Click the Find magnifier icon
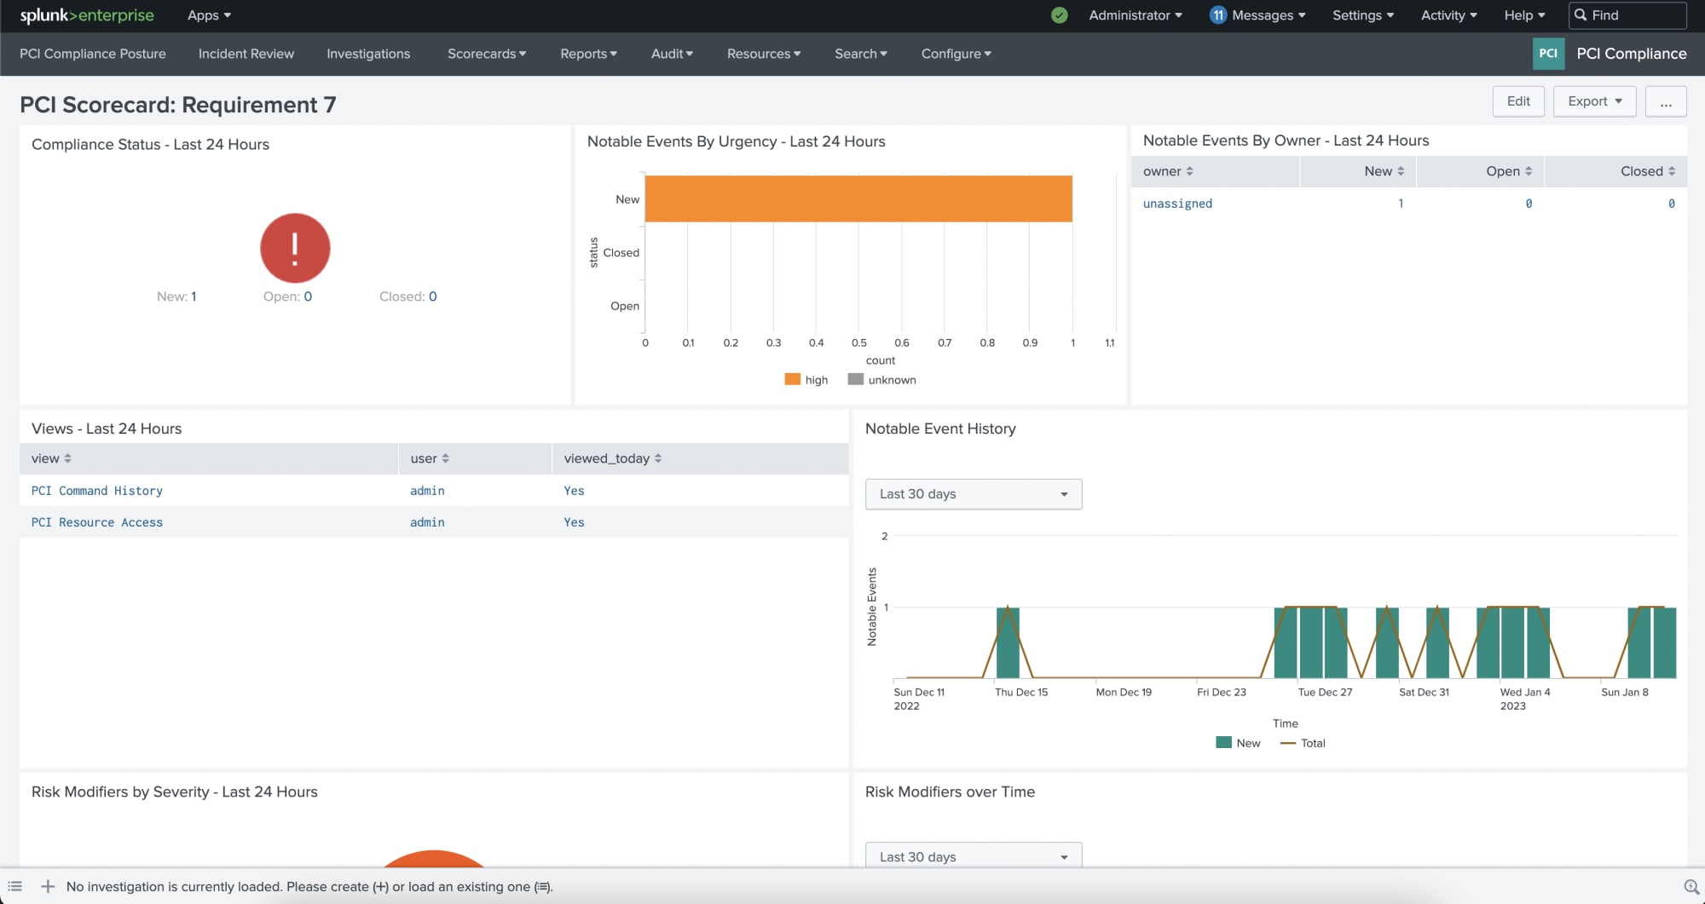 [1581, 15]
